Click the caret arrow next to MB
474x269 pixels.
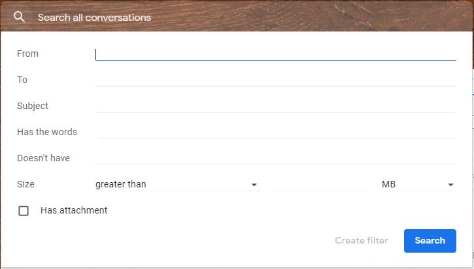[x=450, y=185]
